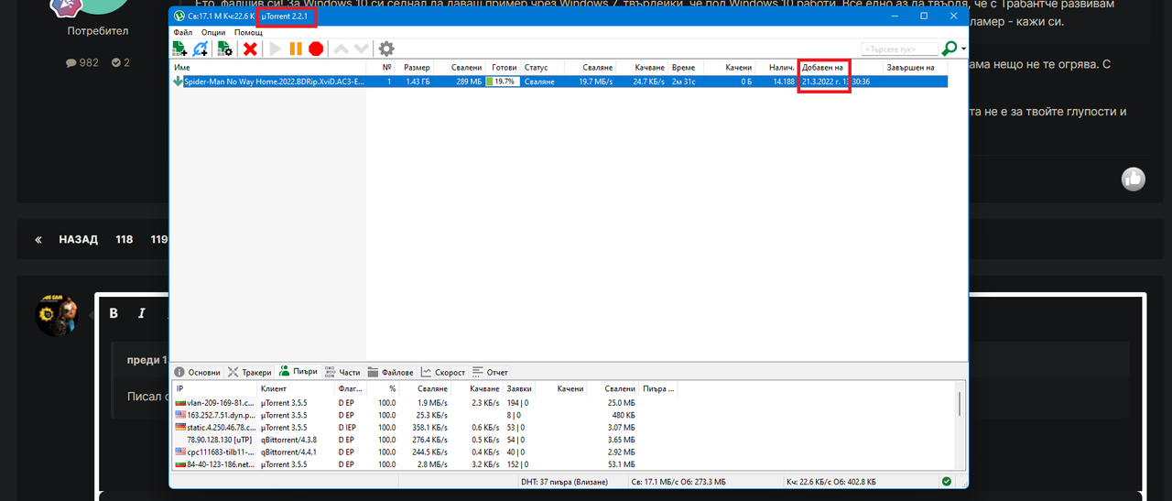Click into the torrent search input field
Viewport: 1172px width, 501px height.
[900, 49]
